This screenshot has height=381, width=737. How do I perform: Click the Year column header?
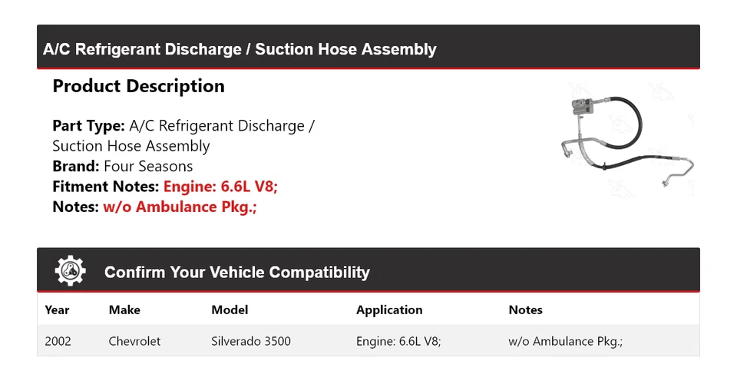click(x=57, y=310)
